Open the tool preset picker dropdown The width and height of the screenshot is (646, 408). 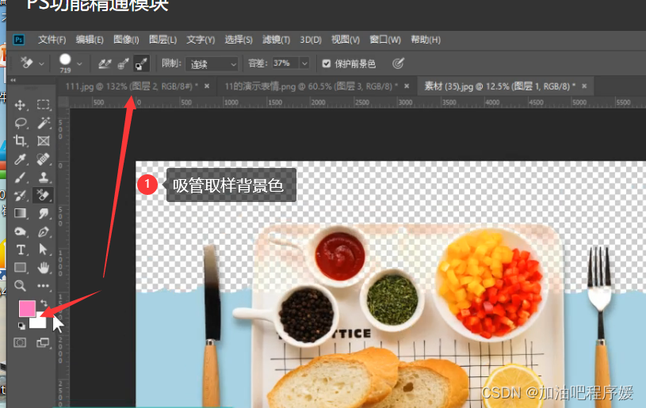click(x=41, y=64)
